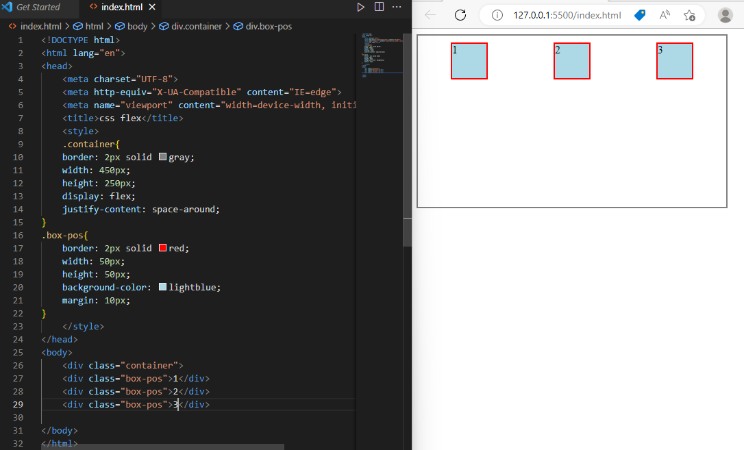Click index.html in the breadcrumb
This screenshot has width=744, height=450.
(x=41, y=27)
